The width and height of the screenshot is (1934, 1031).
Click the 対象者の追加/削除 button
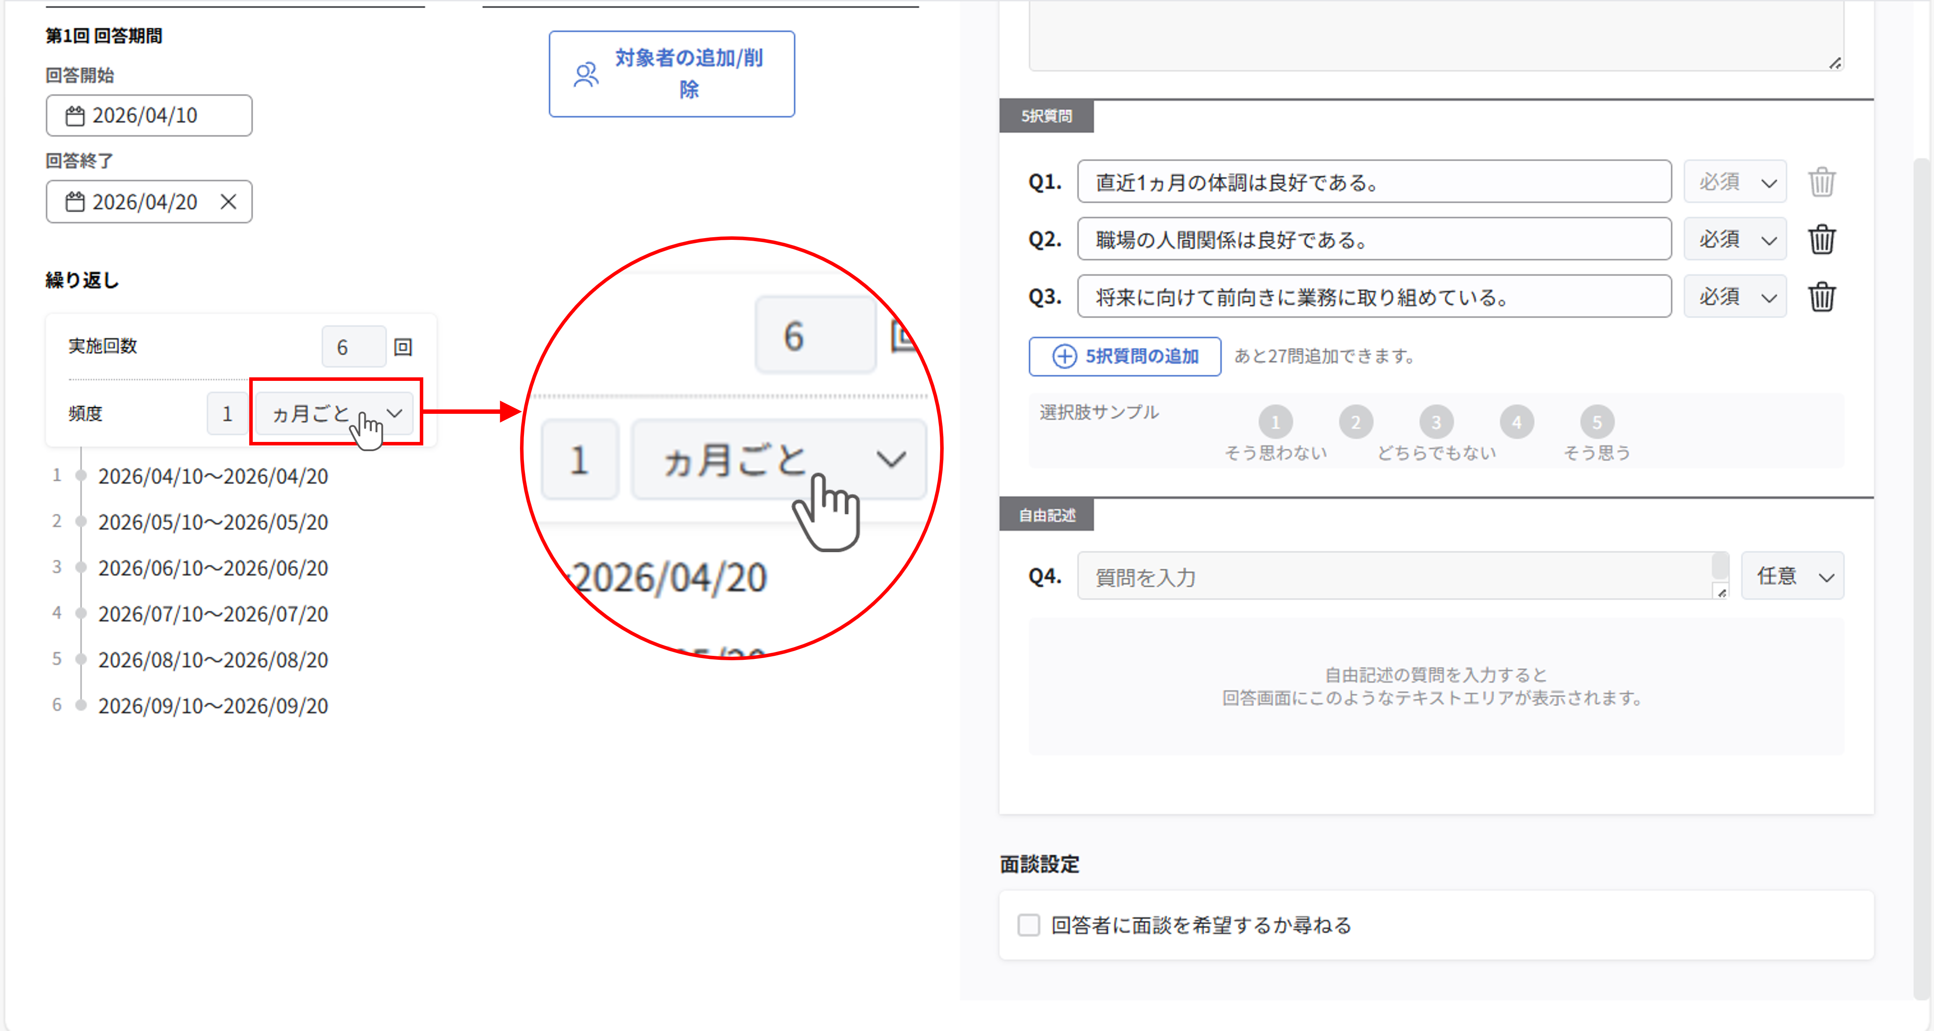coord(672,73)
